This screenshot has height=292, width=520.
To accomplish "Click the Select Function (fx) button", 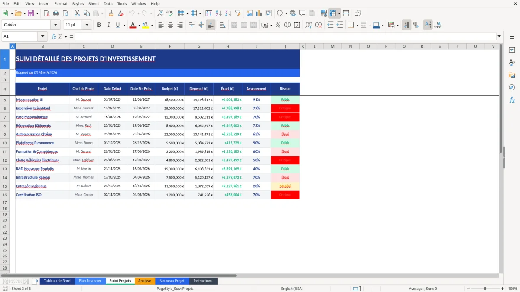I will pyautogui.click(x=53, y=36).
